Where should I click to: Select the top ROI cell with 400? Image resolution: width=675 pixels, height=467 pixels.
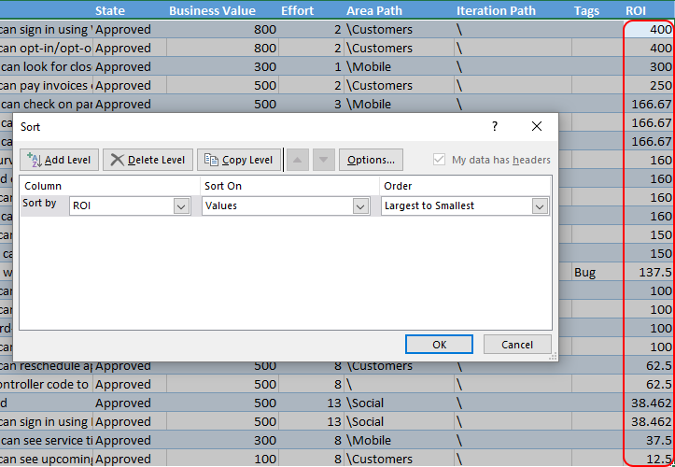tap(649, 29)
